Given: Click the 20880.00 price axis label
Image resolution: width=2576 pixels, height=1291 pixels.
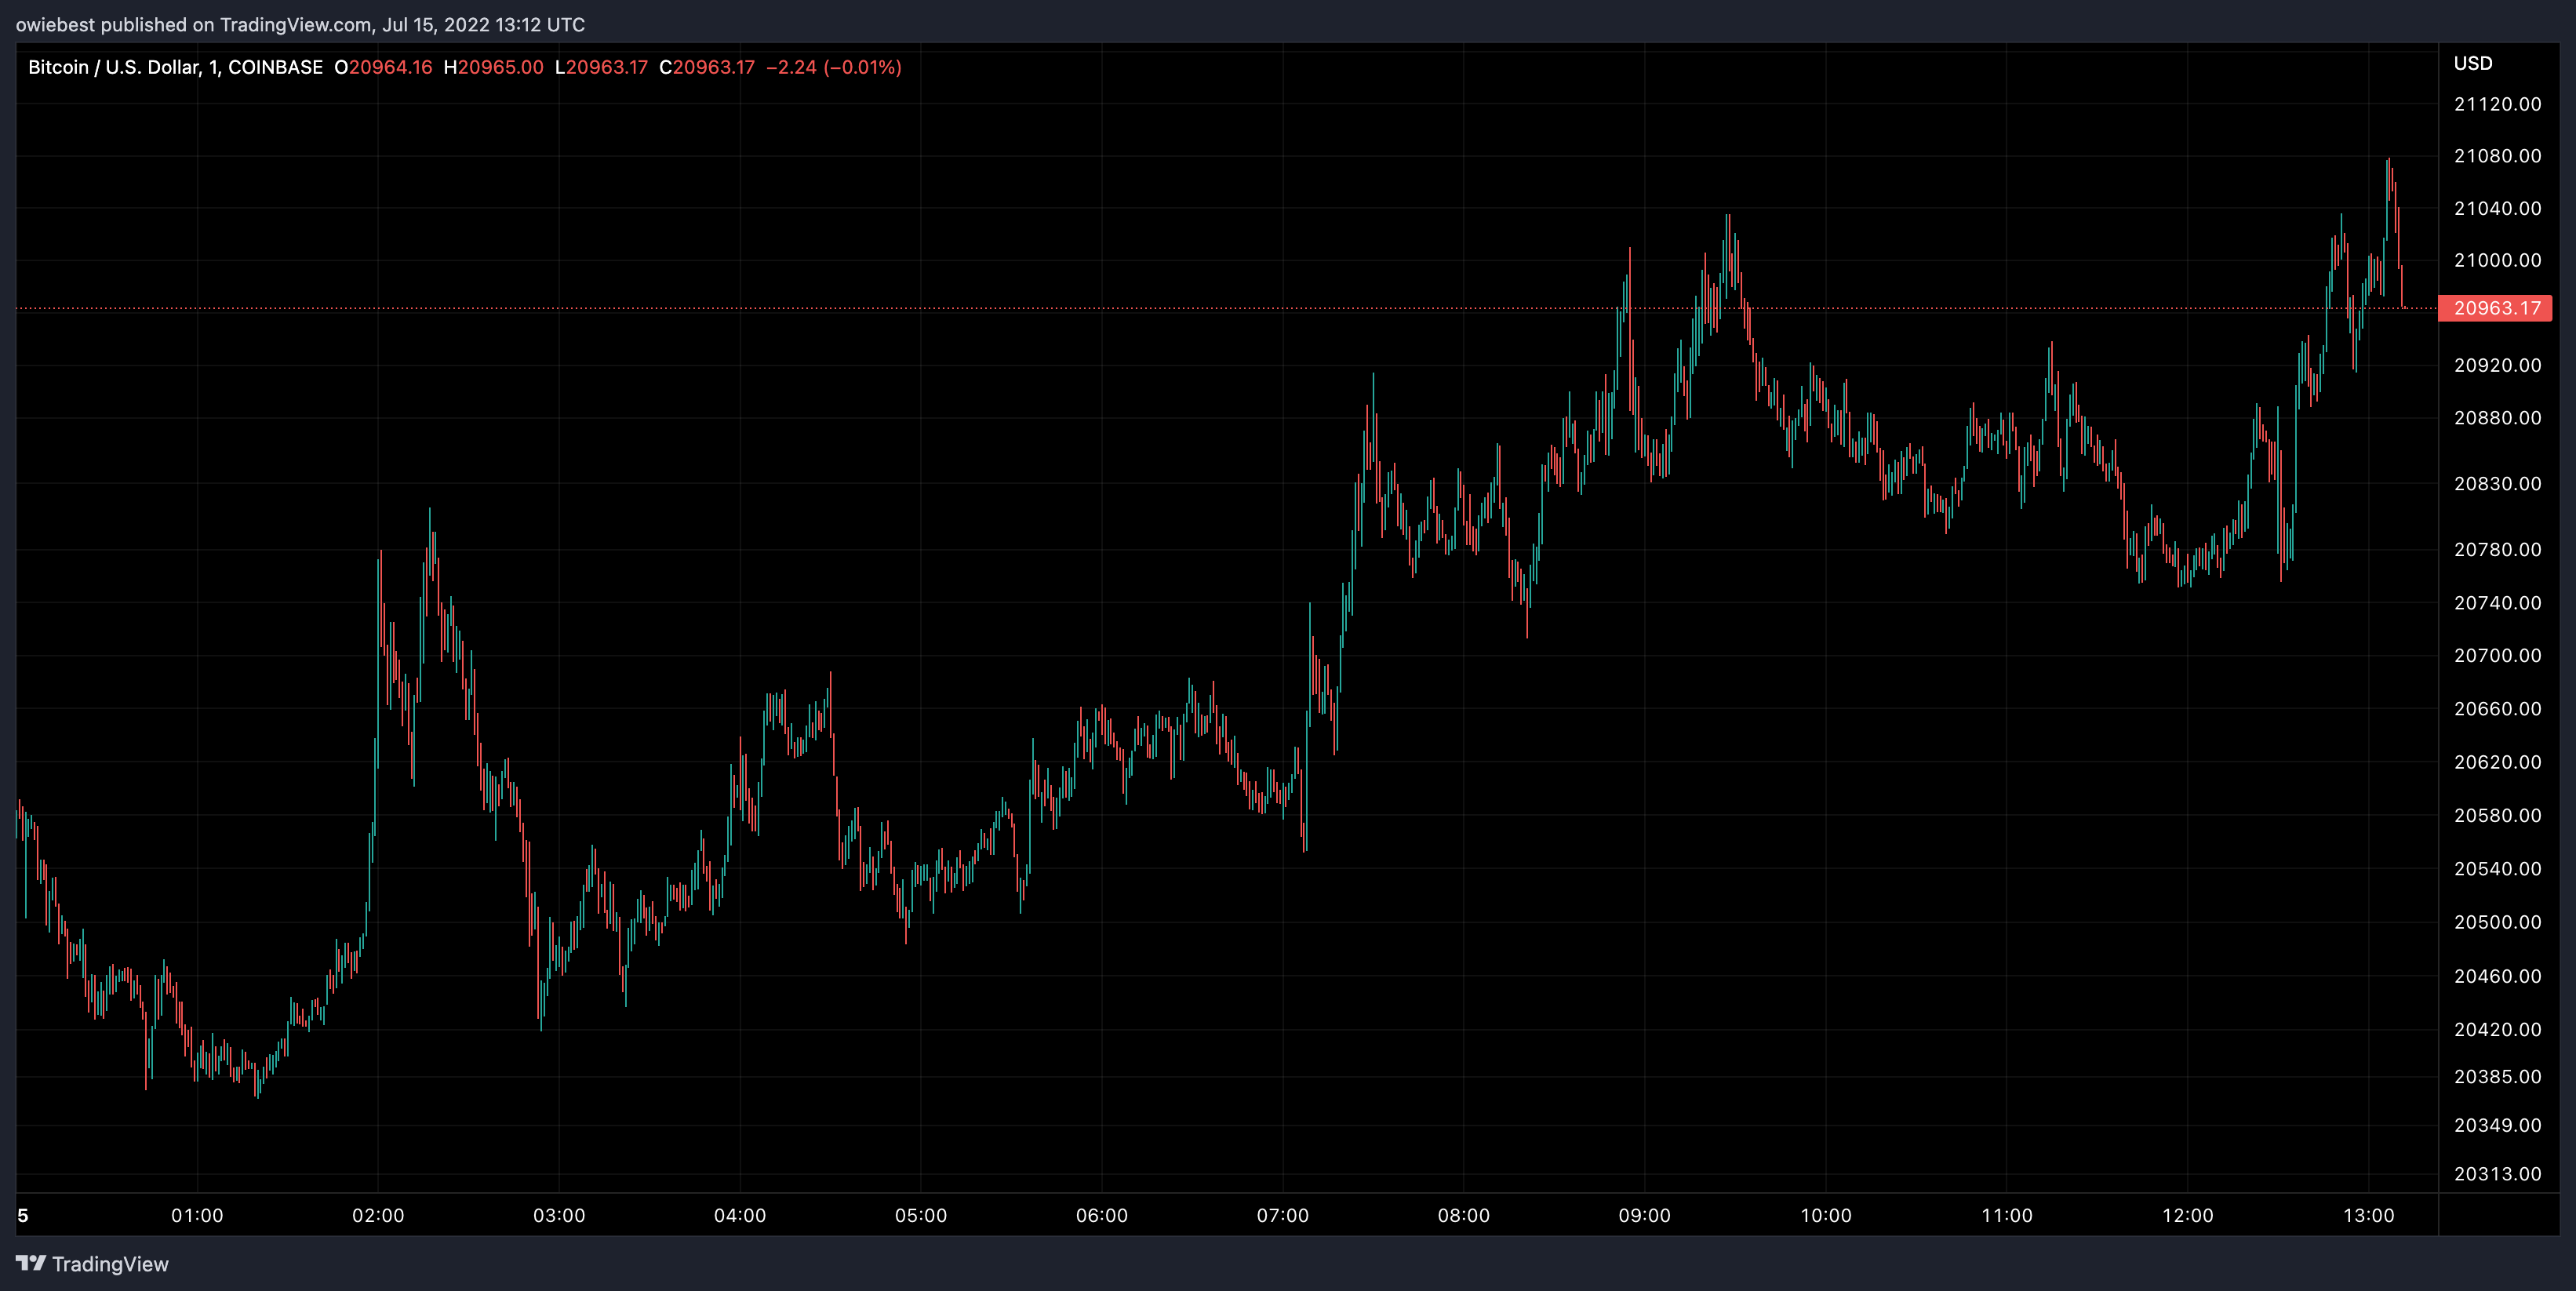Looking at the screenshot, I should (2497, 418).
